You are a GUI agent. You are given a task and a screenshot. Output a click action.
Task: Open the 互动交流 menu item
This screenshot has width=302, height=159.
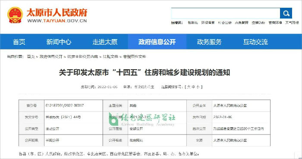(255, 42)
